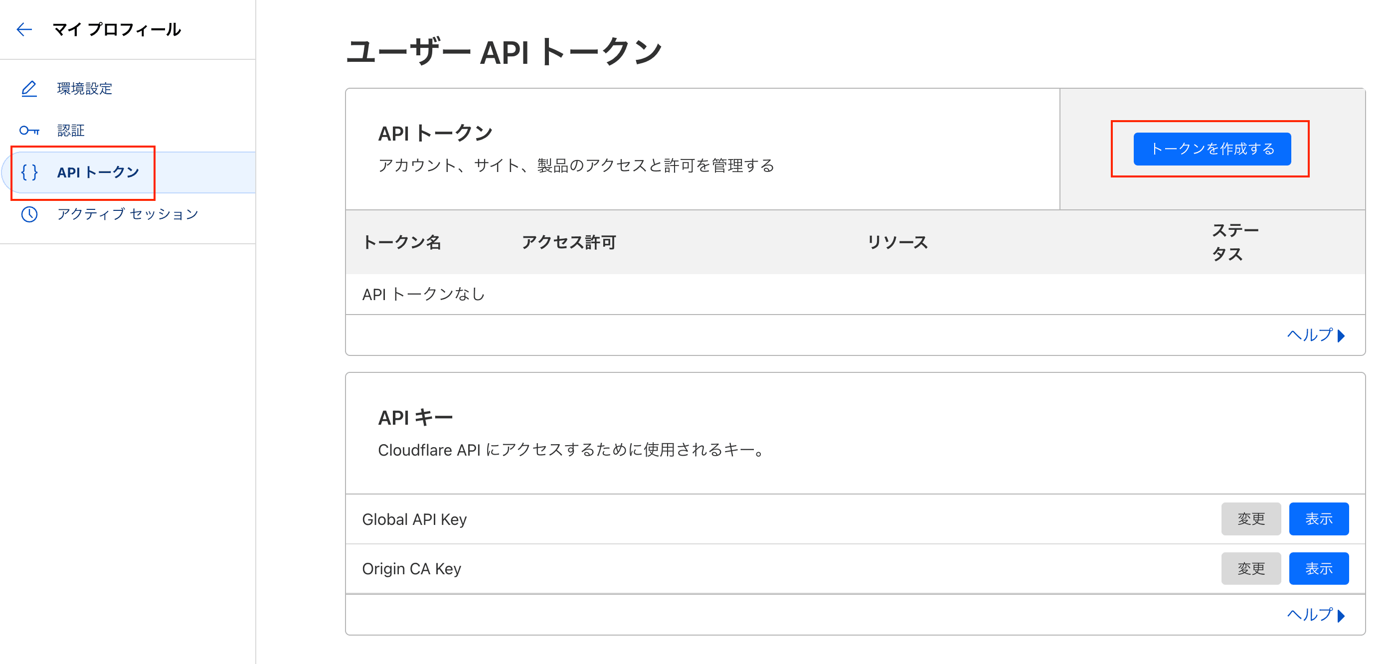Click 表示 for Global API Key
The image size is (1393, 664).
point(1318,519)
